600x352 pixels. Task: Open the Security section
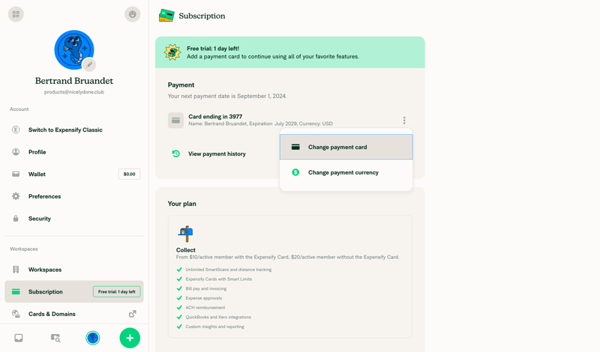[x=74, y=219]
